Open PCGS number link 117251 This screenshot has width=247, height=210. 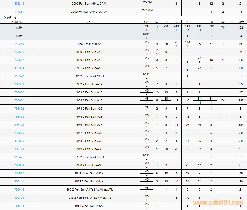(19, 12)
